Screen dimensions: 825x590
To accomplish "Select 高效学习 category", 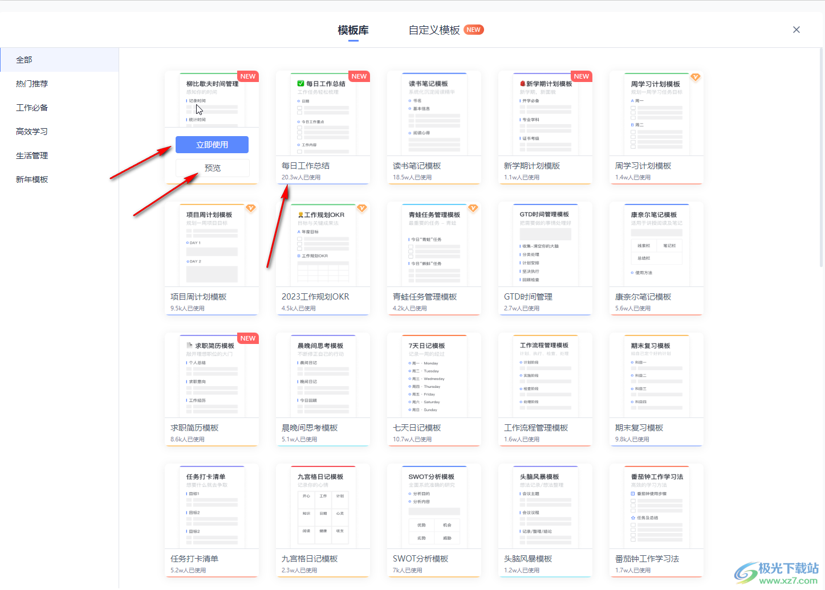I will [59, 132].
